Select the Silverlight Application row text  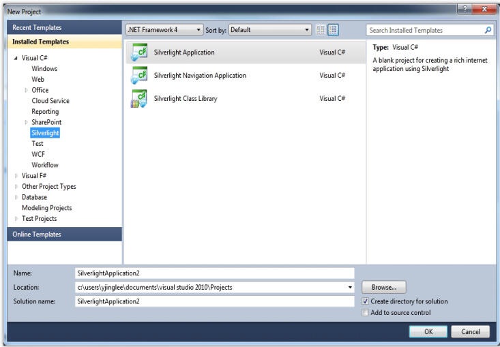(x=184, y=52)
